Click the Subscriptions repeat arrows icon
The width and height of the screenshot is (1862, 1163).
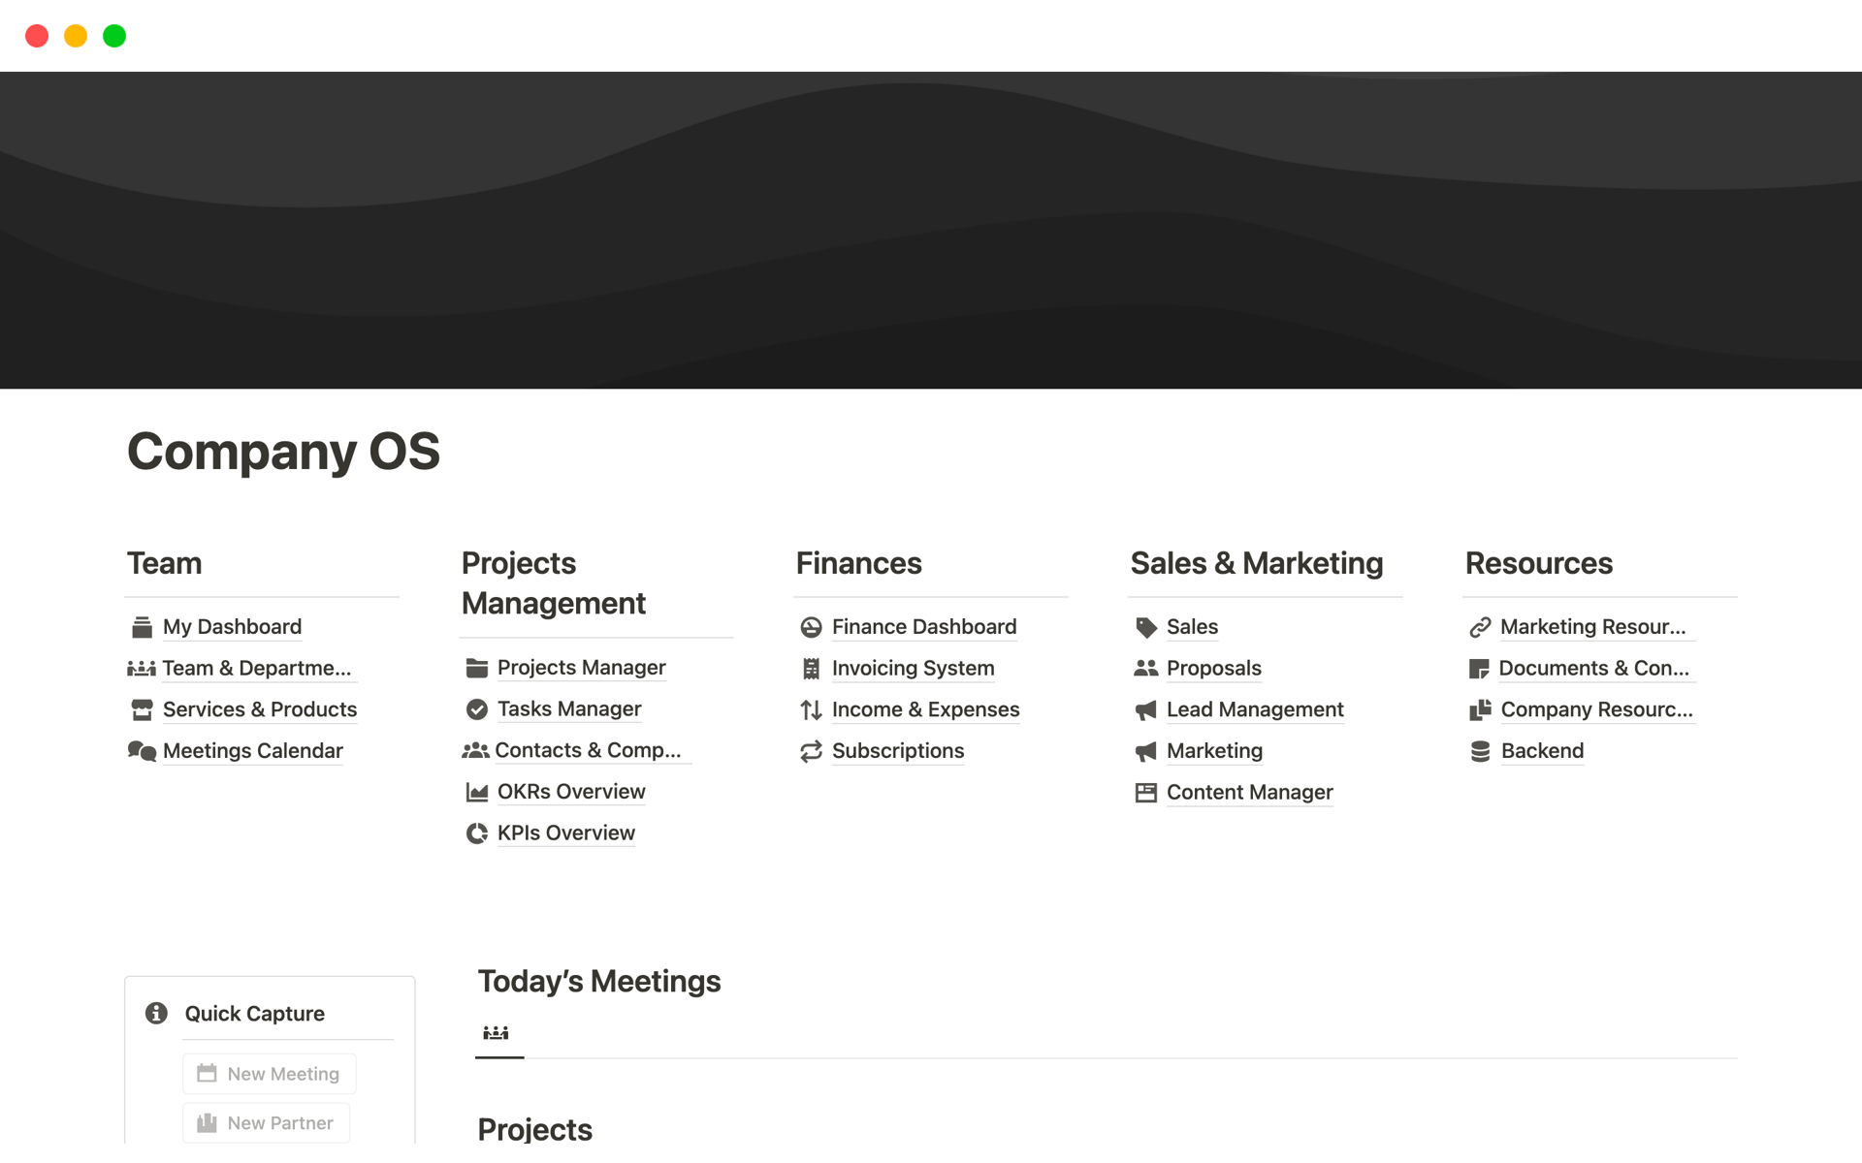tap(811, 751)
